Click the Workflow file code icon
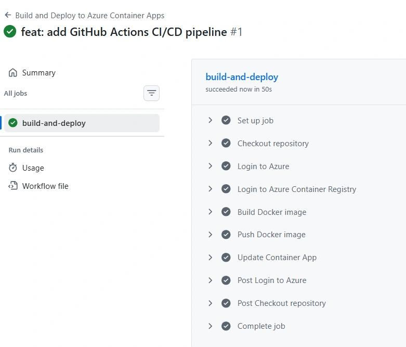The height and width of the screenshot is (347, 406). point(13,186)
